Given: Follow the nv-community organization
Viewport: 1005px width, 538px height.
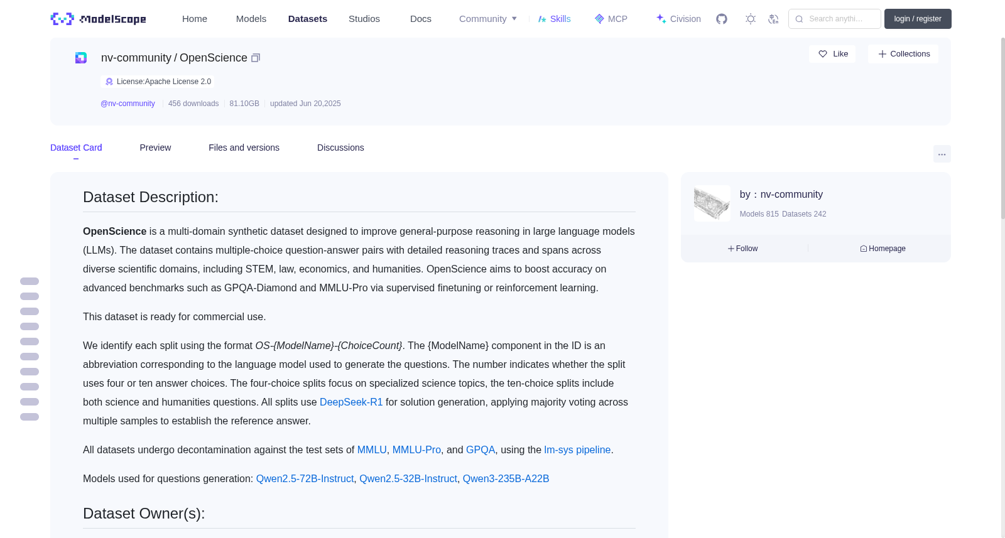Looking at the screenshot, I should pyautogui.click(x=743, y=249).
